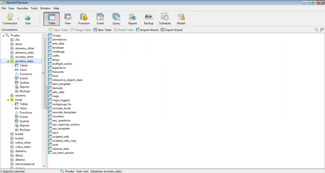Viewport: 325px width, 173px height.
Task: Open the File menu
Action: coord(3,8)
